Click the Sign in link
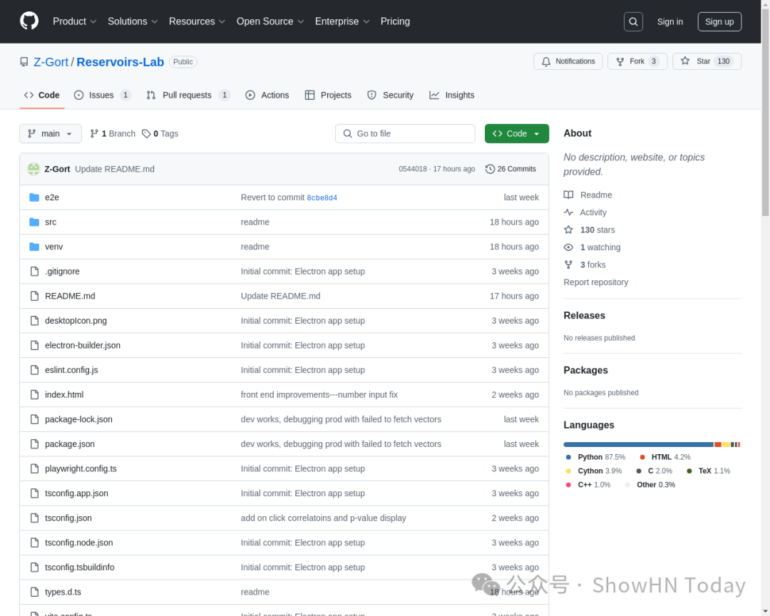This screenshot has height=616, width=770. coord(669,21)
